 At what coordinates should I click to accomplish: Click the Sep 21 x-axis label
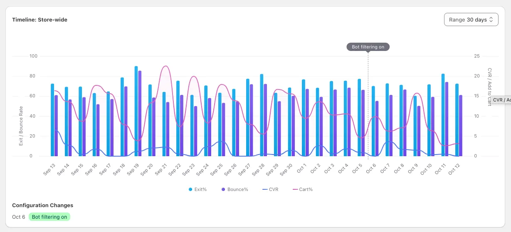tap(161, 169)
